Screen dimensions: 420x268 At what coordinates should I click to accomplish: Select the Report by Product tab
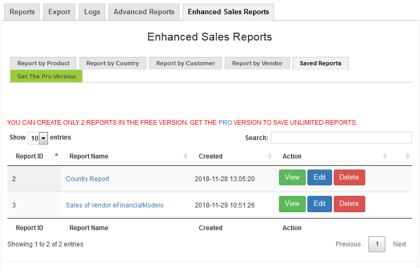43,63
